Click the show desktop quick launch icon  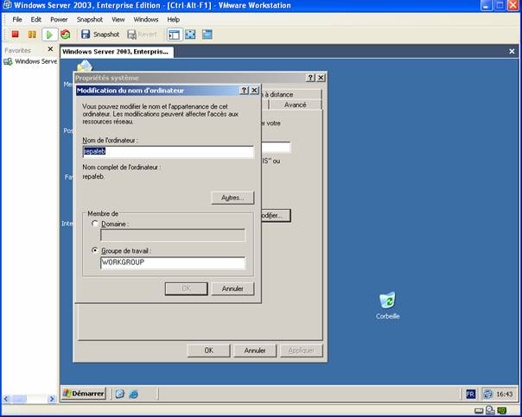point(119,394)
